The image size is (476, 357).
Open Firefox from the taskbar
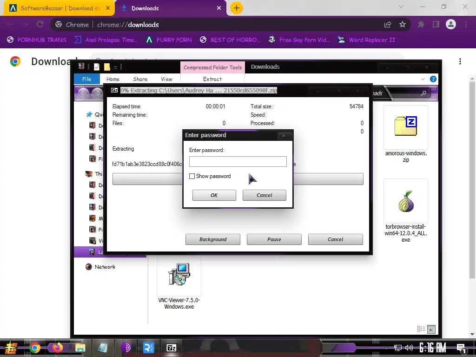(x=57, y=348)
